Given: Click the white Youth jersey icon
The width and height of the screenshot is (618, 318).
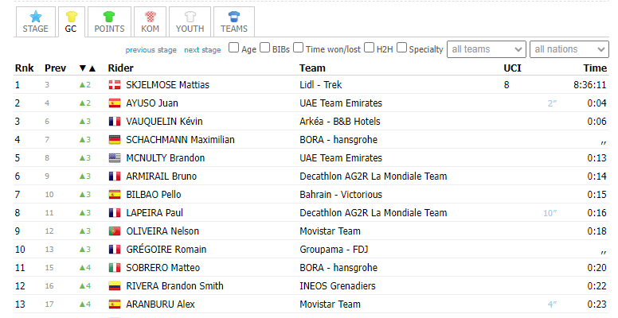Looking at the screenshot, I should (x=190, y=16).
